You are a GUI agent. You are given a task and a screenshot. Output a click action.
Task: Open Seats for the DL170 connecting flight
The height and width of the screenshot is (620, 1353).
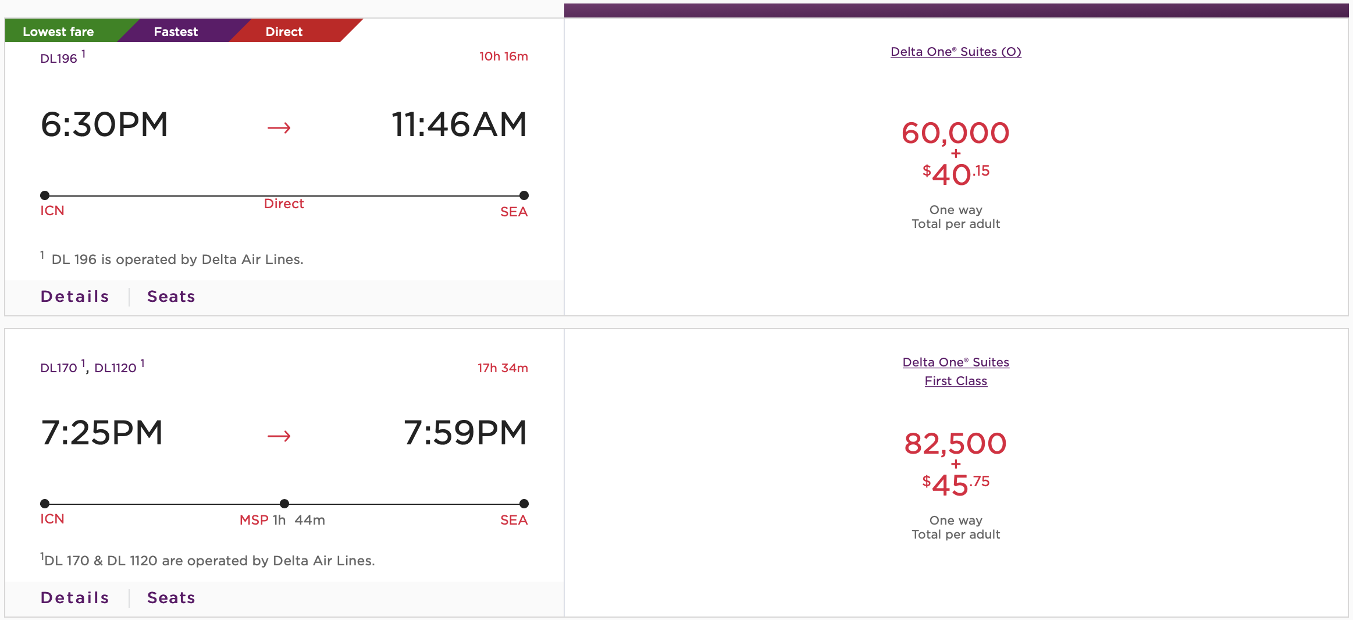(171, 597)
